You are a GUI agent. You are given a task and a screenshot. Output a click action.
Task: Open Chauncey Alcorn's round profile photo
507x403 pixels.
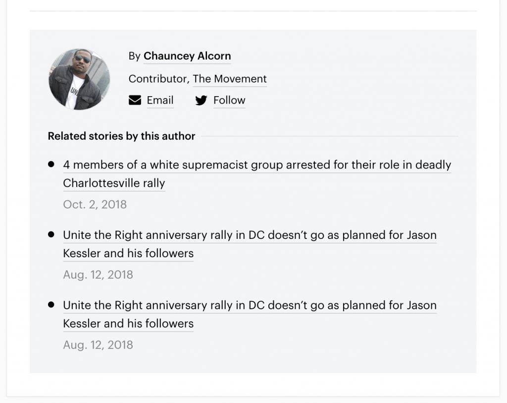pyautogui.click(x=79, y=79)
